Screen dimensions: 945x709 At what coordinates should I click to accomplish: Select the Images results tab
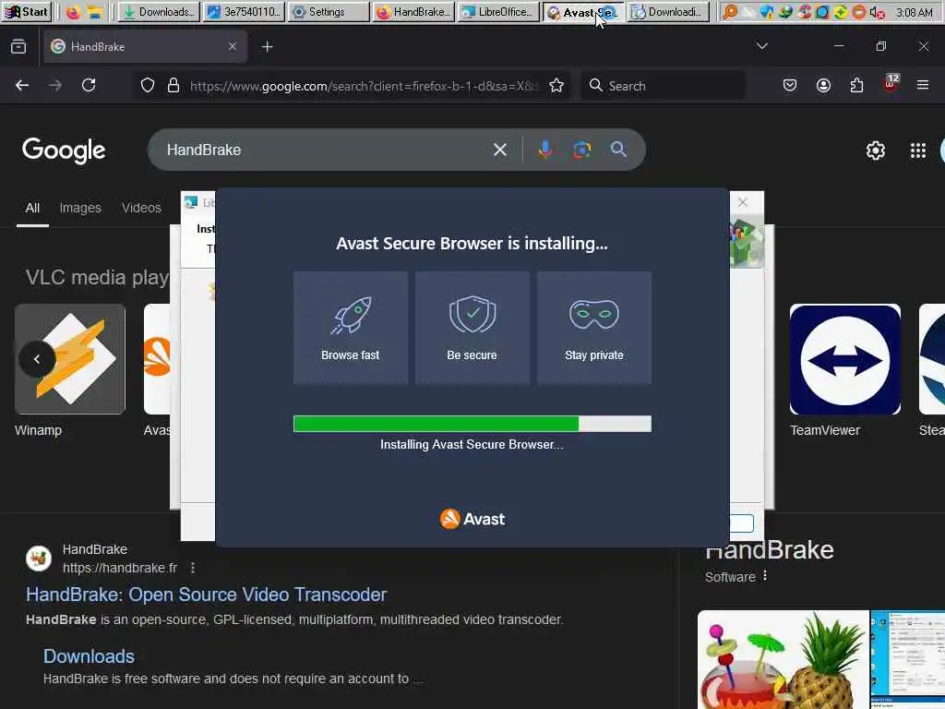pyautogui.click(x=80, y=208)
